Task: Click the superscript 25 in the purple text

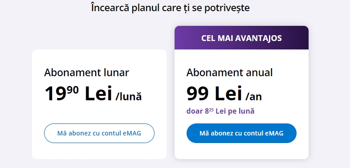Action: (211, 110)
